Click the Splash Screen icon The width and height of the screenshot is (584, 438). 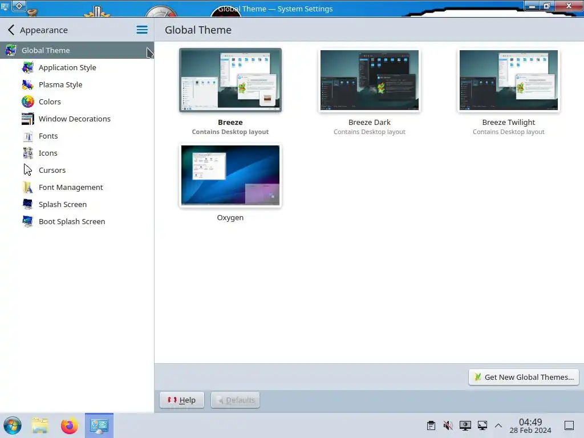click(27, 205)
